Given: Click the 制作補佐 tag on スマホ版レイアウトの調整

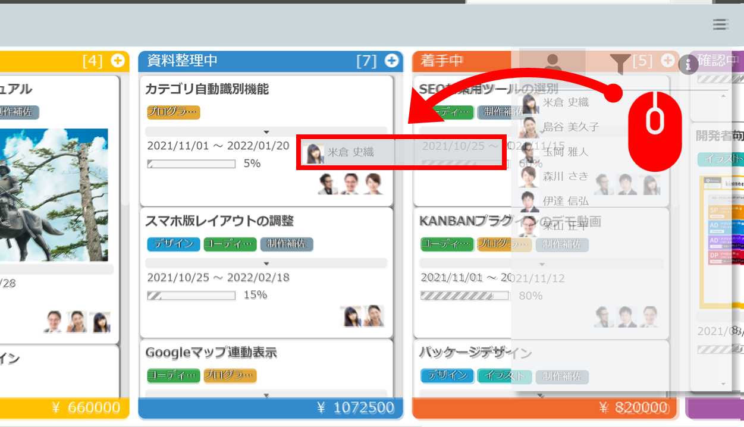Looking at the screenshot, I should [287, 244].
